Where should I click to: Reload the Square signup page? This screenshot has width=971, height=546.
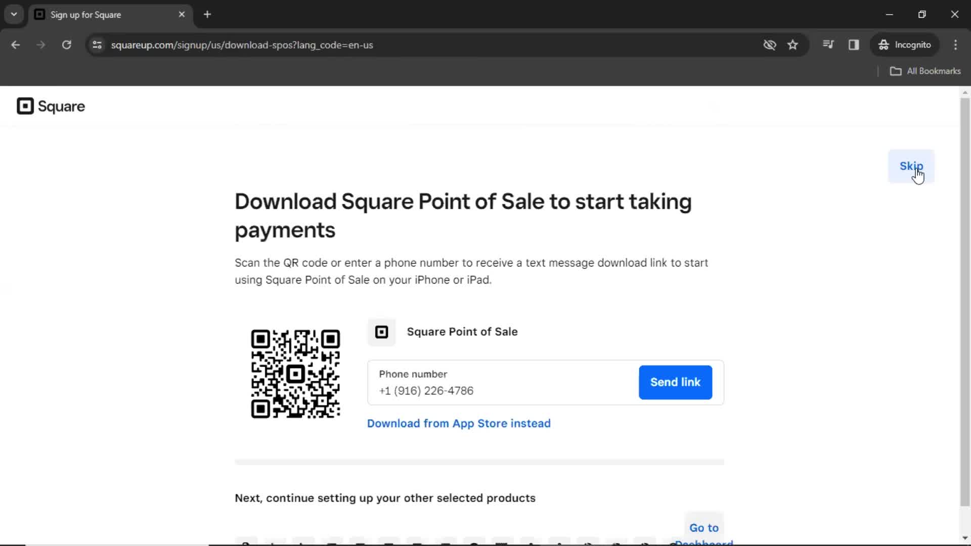(x=66, y=45)
